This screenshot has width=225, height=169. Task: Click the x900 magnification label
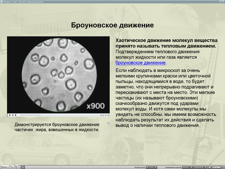[x=96, y=106]
